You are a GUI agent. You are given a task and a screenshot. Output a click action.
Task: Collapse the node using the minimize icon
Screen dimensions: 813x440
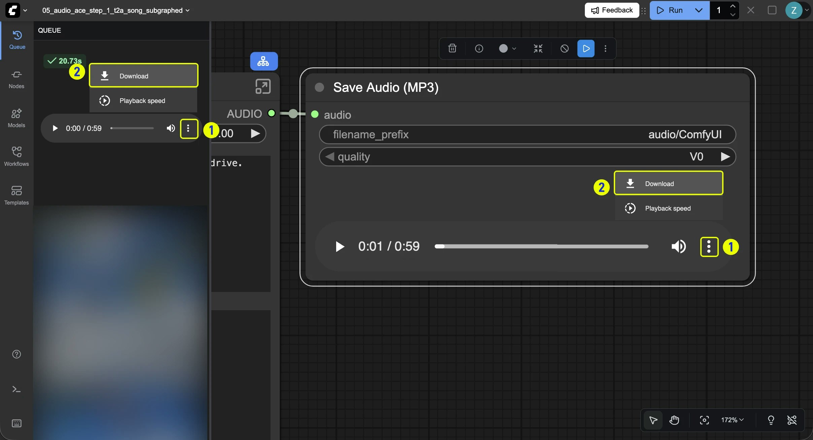(537, 48)
